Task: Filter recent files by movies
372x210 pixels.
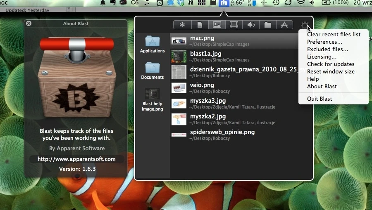Action: tap(234, 25)
